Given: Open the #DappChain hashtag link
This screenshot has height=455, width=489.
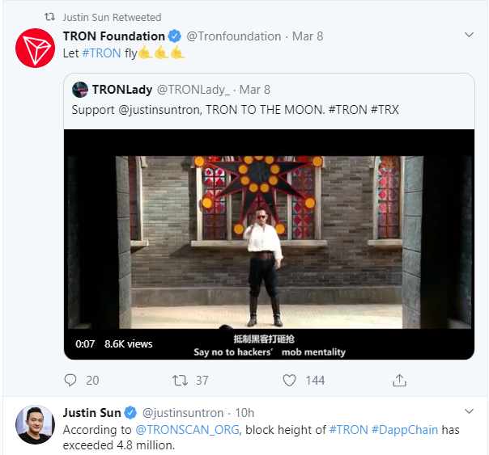Looking at the screenshot, I should click(x=402, y=429).
